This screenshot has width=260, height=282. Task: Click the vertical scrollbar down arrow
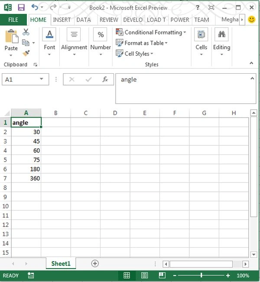(253, 254)
